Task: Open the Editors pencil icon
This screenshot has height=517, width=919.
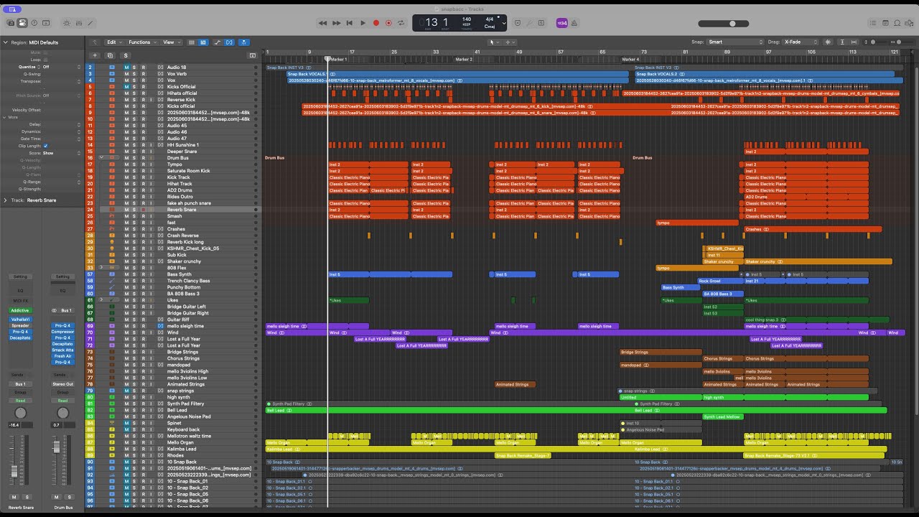Action: [x=92, y=23]
